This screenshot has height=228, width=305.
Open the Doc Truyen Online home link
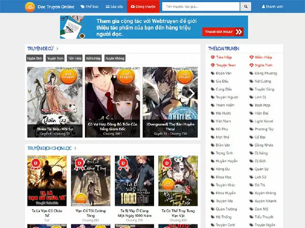56,7
